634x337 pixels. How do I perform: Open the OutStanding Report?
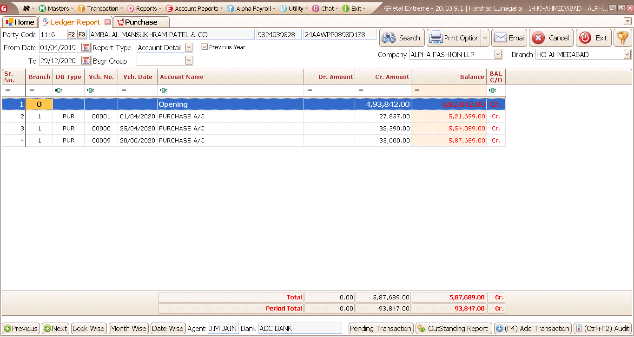coord(453,329)
